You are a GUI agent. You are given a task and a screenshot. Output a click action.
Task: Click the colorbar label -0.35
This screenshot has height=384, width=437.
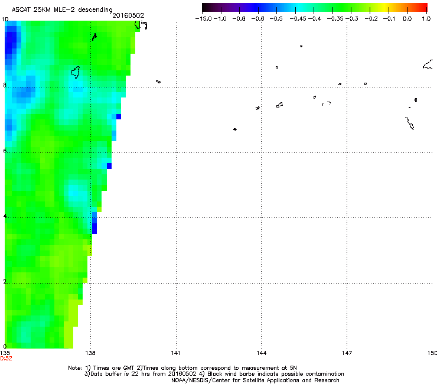(x=335, y=19)
